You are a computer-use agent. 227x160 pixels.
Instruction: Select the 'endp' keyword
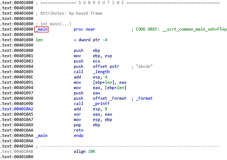pos(79,136)
